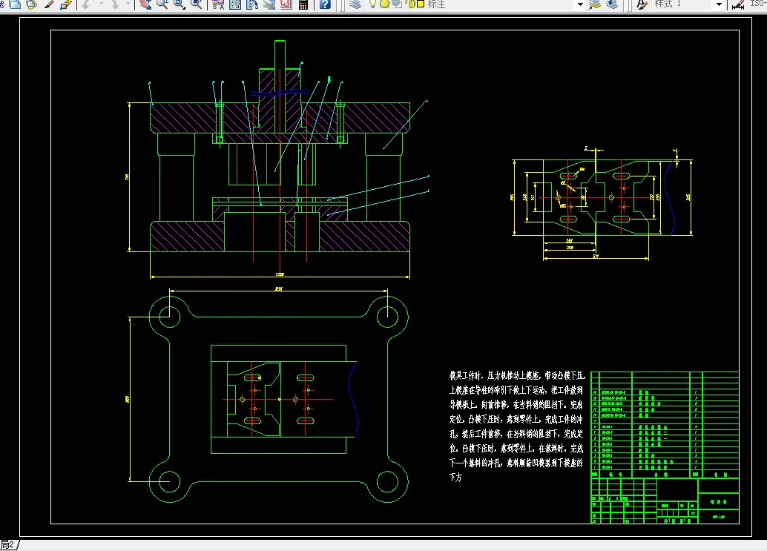
Task: Select the Pan realtime hand tool
Action: click(145, 4)
